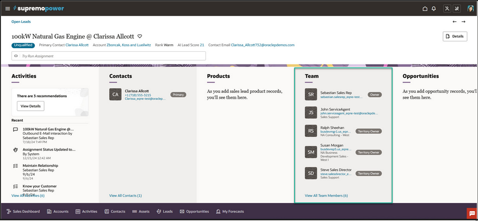Click Territory Owner badge for Ralph Sheehan

369,131
